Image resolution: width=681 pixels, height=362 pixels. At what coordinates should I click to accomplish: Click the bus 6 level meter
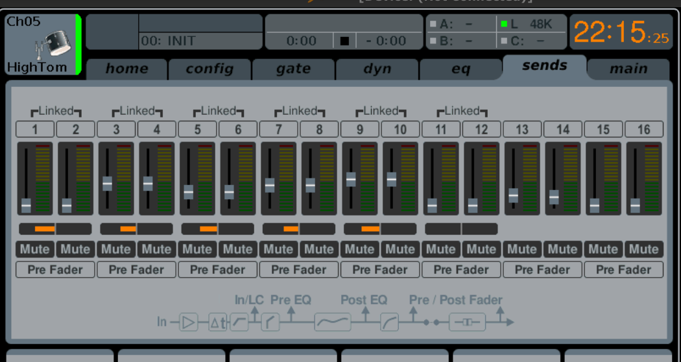click(x=245, y=178)
